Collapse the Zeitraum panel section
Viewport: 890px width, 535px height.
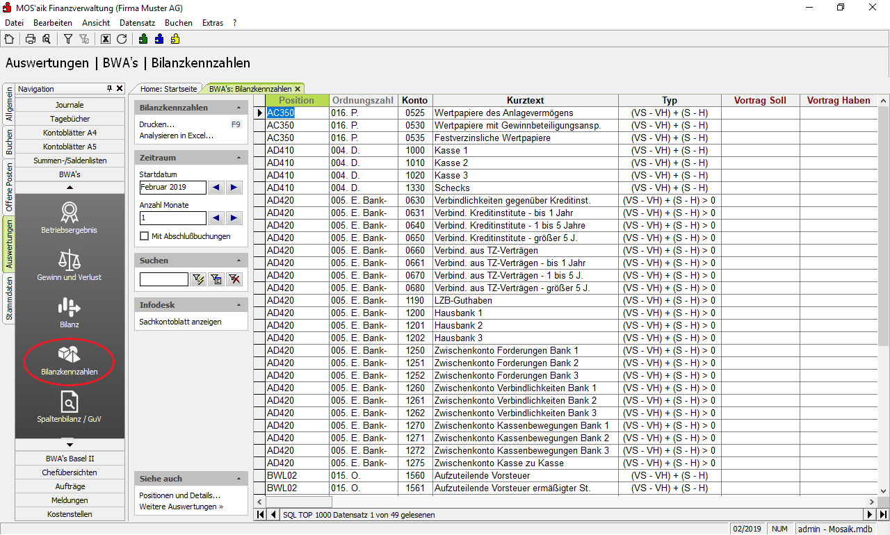pyautogui.click(x=239, y=158)
